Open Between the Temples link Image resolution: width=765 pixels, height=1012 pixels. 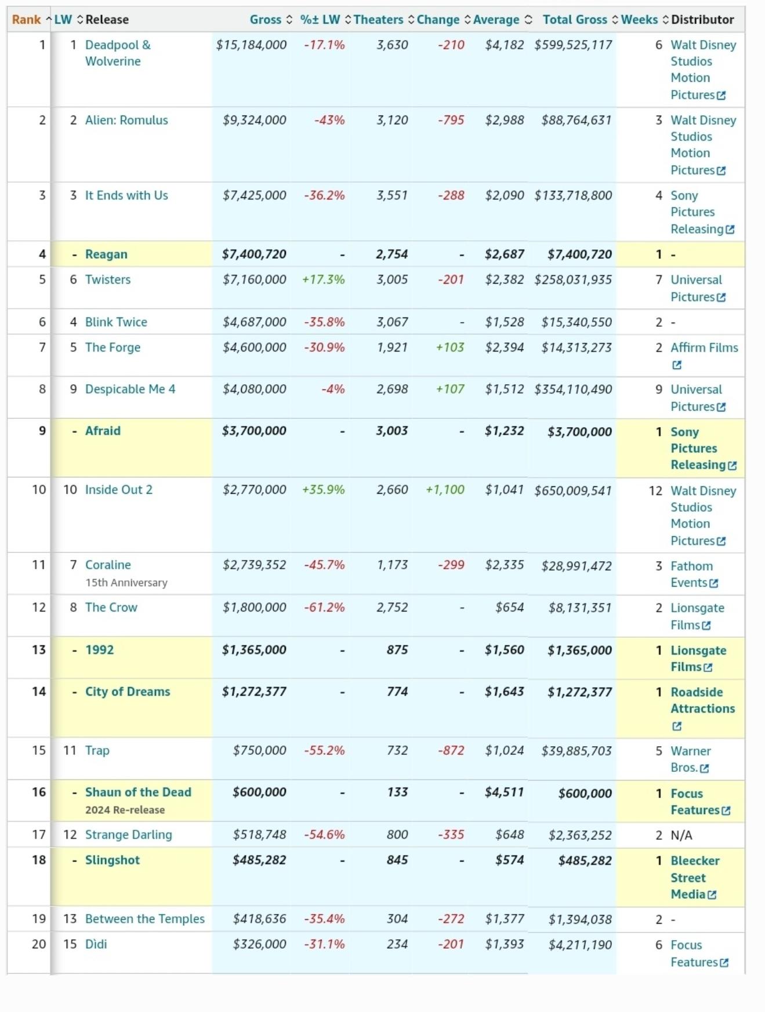(145, 919)
